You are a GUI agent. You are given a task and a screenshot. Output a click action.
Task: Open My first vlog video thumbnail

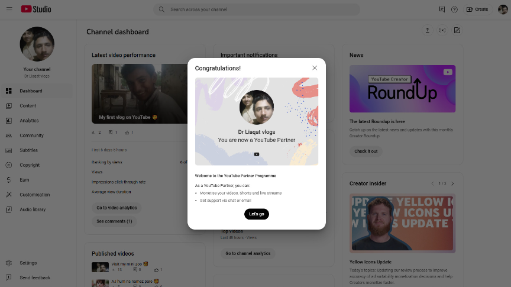point(140,93)
